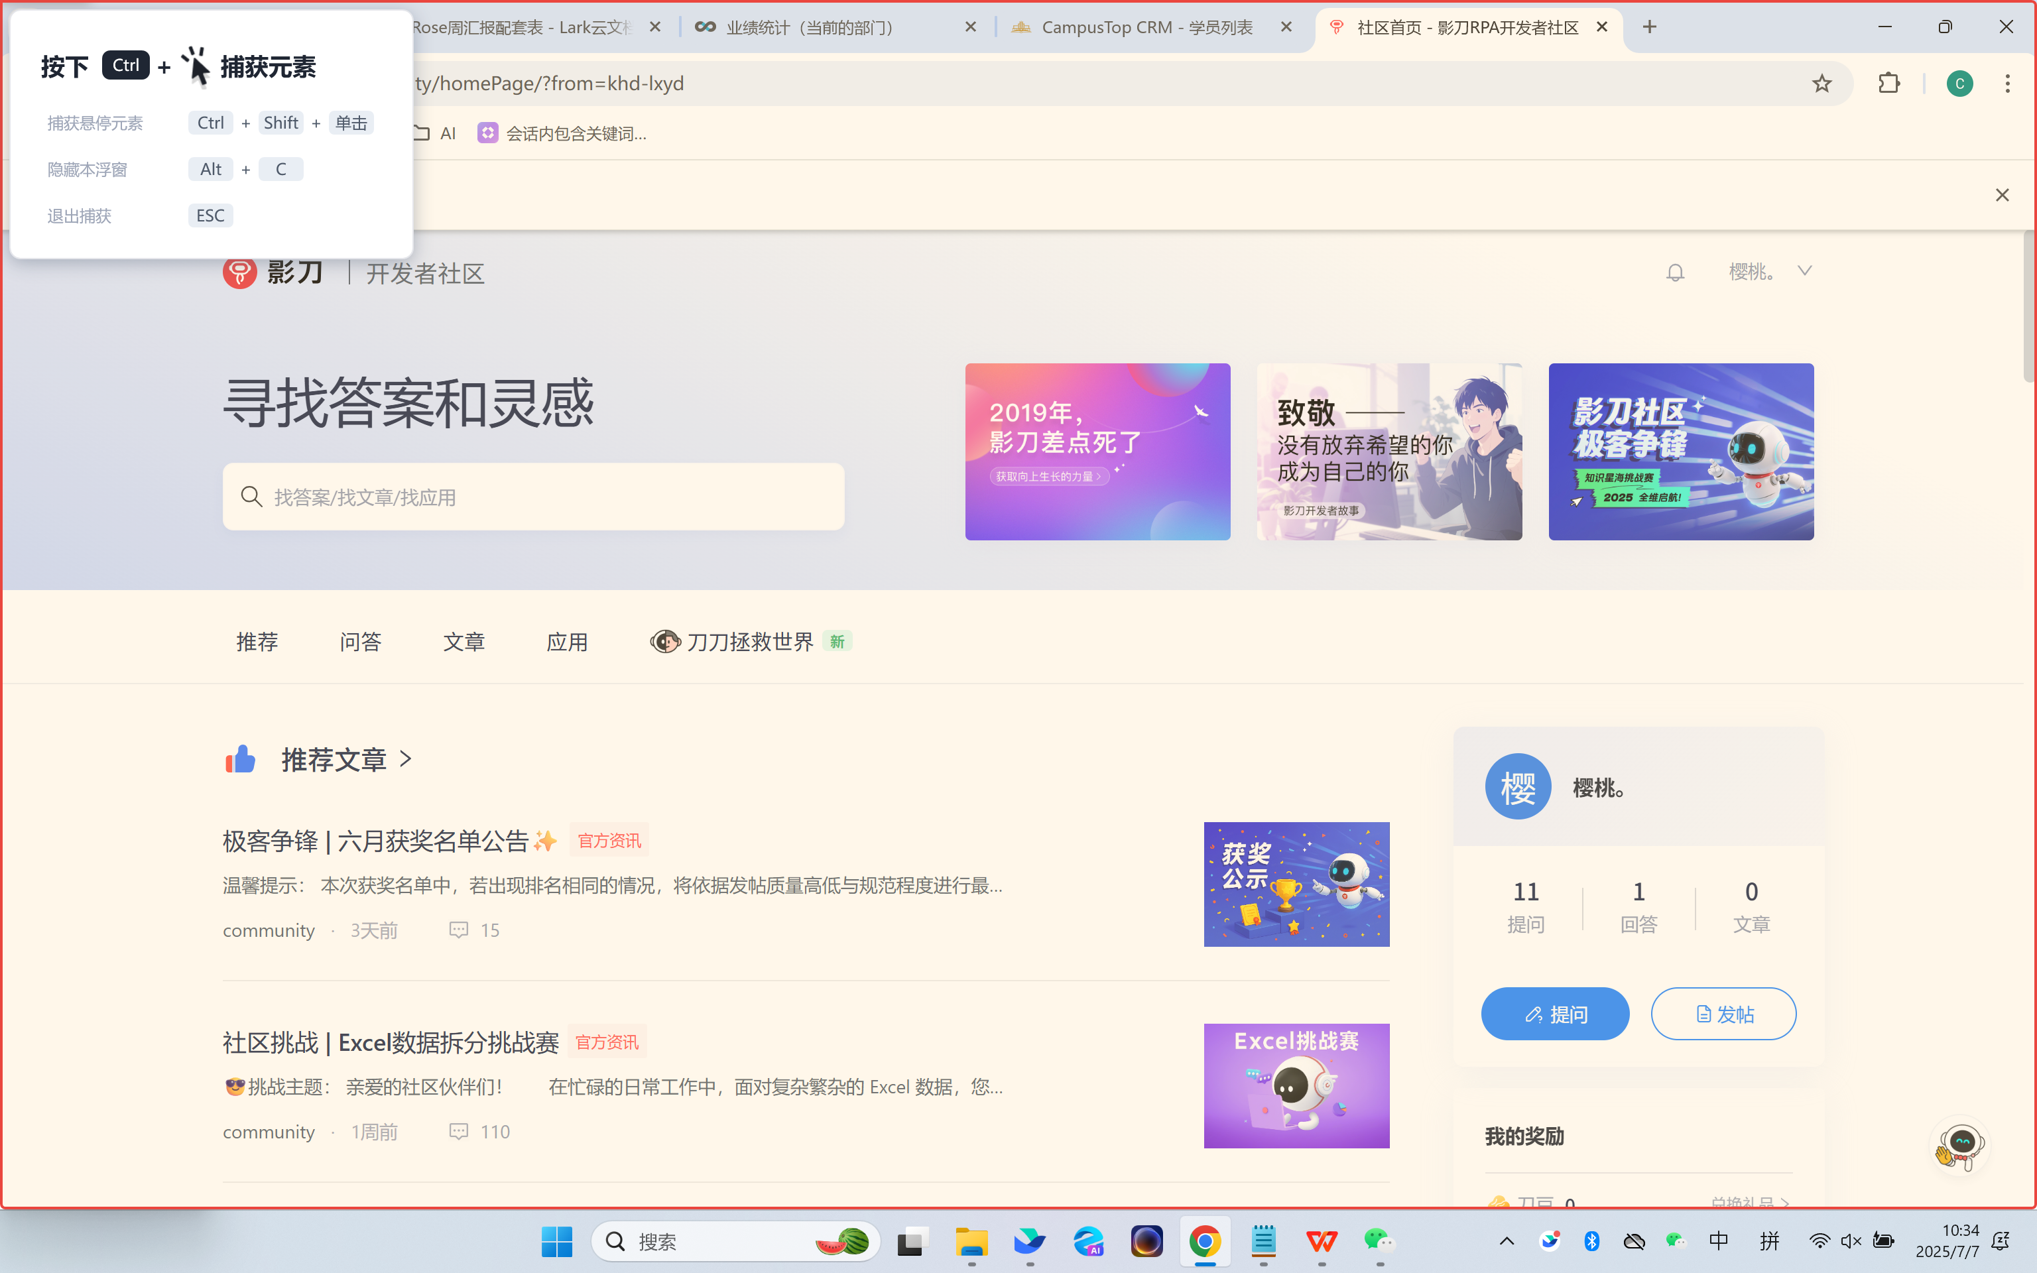Click the magnifier icon in the community search box
Viewport: 2037px width, 1273px height.
tap(251, 497)
